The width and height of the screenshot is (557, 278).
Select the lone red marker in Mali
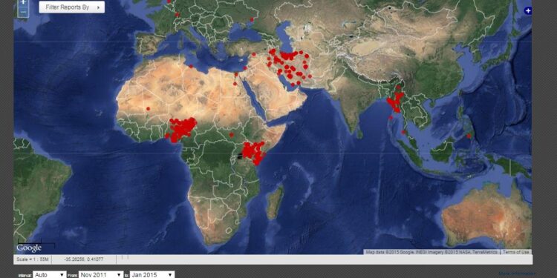click(x=148, y=108)
